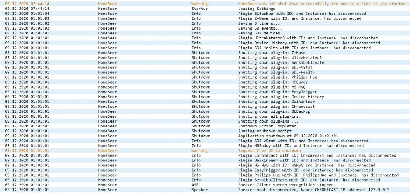Click the "ASR" type cell
The height and width of the screenshot is (193, 410).
coord(195,185)
